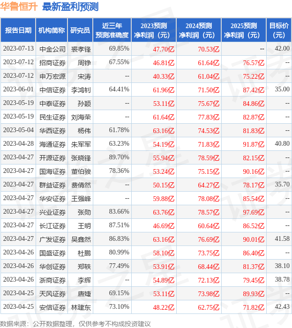
Task: Click the 中泰证券 institution cell
Action: (52, 104)
